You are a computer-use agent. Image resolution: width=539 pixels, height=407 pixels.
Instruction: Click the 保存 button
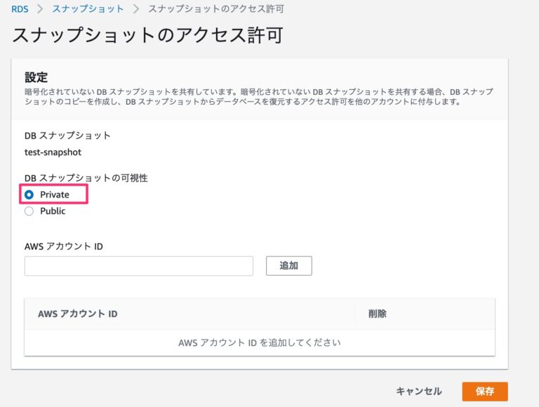point(484,392)
